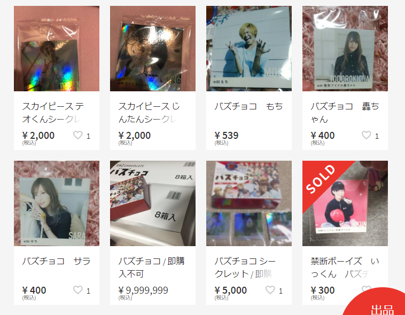View the 8箱入 バズチョコ box image
The height and width of the screenshot is (315, 405).
(153, 203)
